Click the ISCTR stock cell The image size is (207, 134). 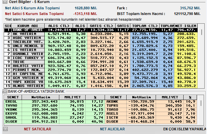[x=116, y=118]
